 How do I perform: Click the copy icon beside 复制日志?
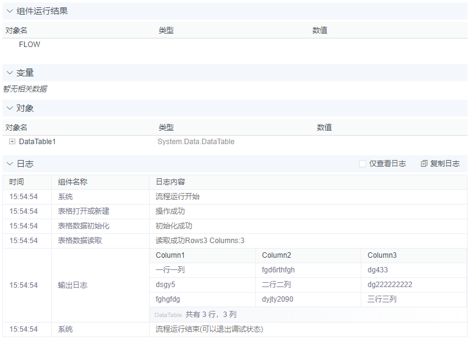[x=424, y=164]
